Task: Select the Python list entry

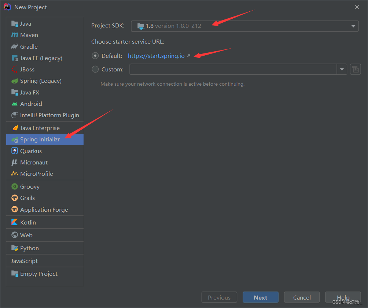Action: (x=45, y=248)
